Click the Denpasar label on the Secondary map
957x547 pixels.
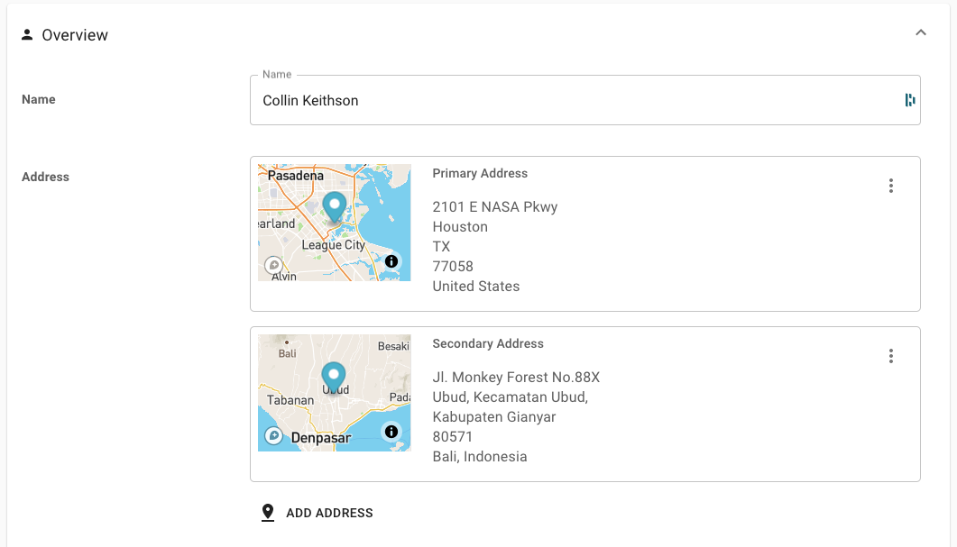point(321,438)
